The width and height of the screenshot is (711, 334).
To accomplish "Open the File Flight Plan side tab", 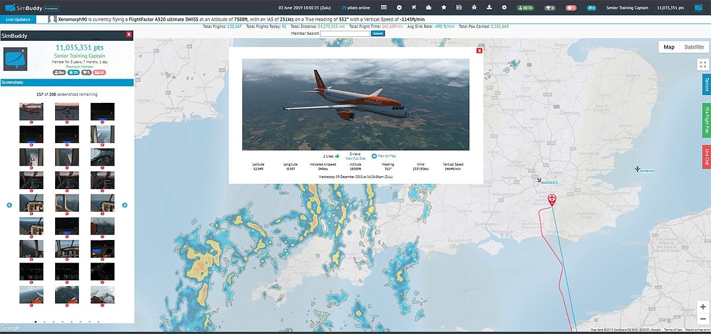I will 706,121.
